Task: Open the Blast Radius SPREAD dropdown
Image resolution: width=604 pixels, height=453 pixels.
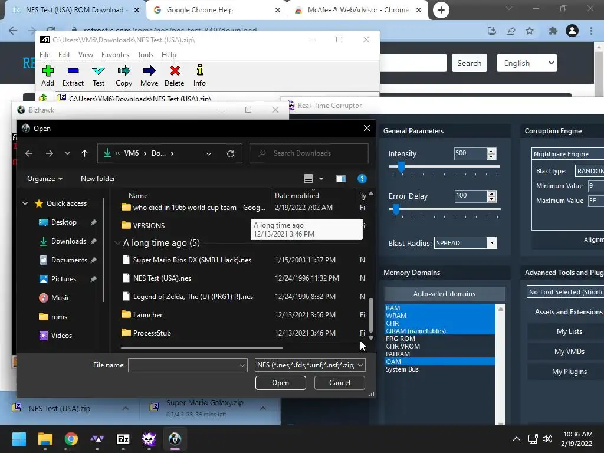Action: click(492, 243)
